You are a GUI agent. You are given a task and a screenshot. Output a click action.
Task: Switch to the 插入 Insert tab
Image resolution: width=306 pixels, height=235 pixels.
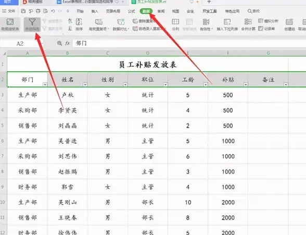point(95,11)
